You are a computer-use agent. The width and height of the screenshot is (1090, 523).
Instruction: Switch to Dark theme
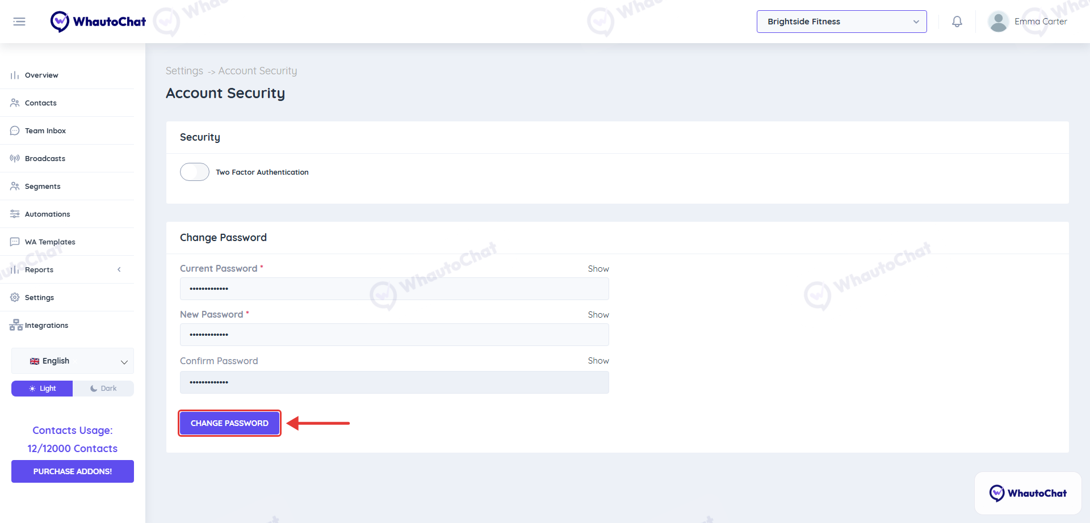click(x=103, y=389)
